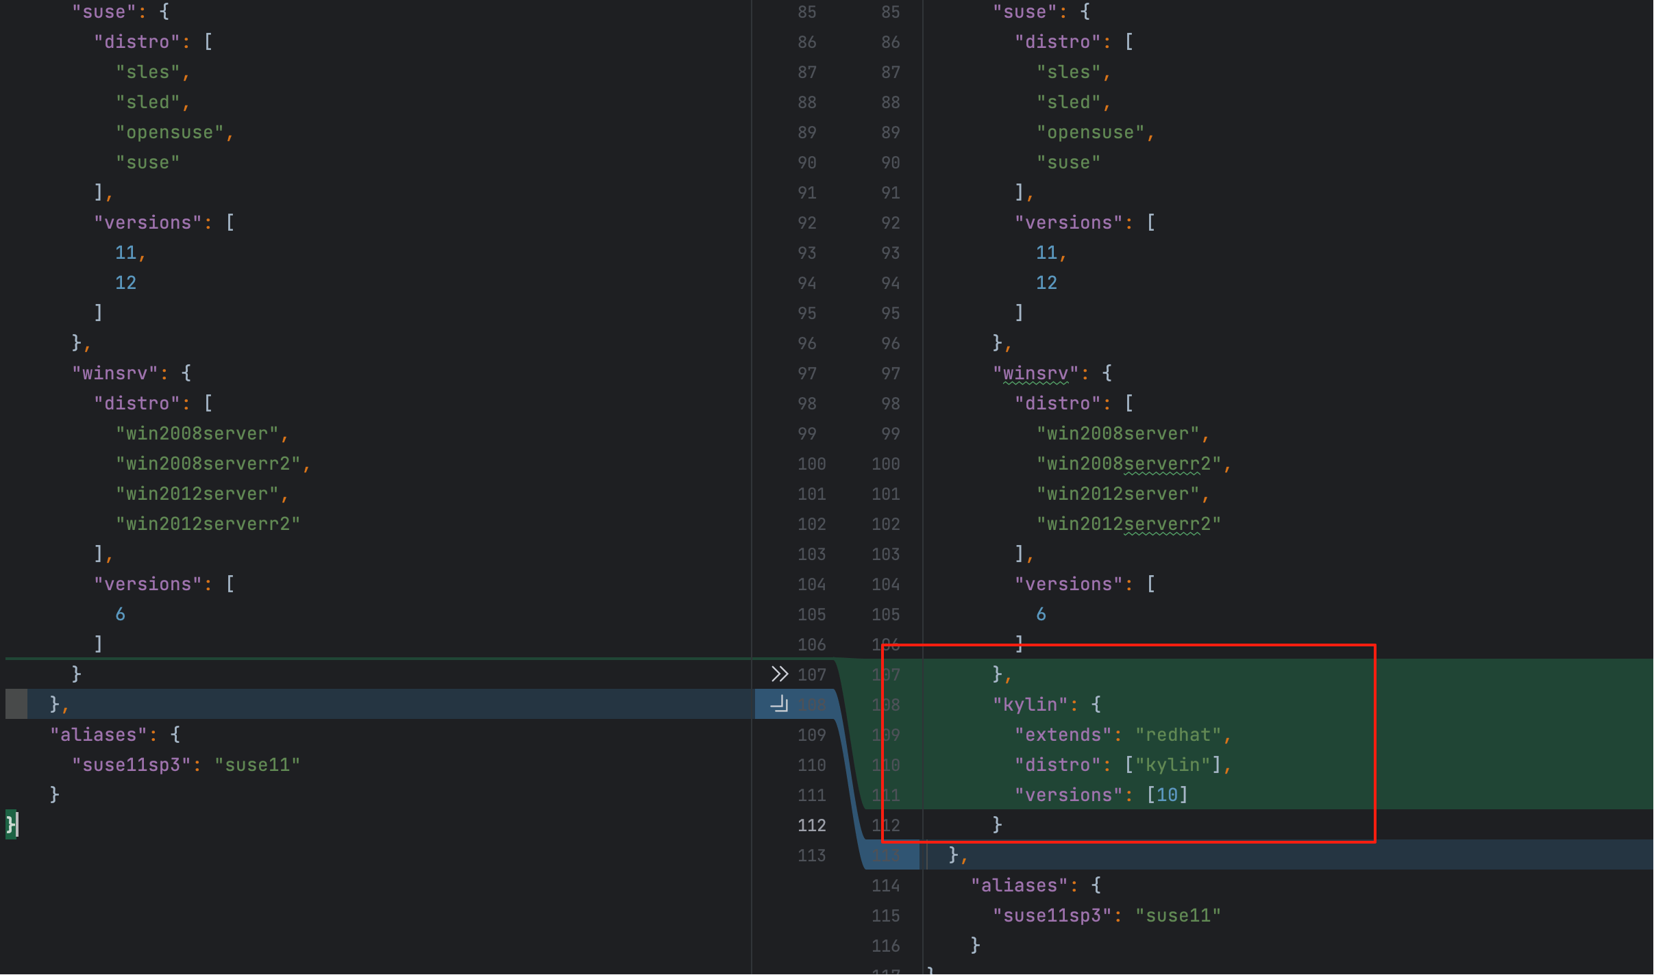Click the "redhat" value in the right pane

(1178, 735)
